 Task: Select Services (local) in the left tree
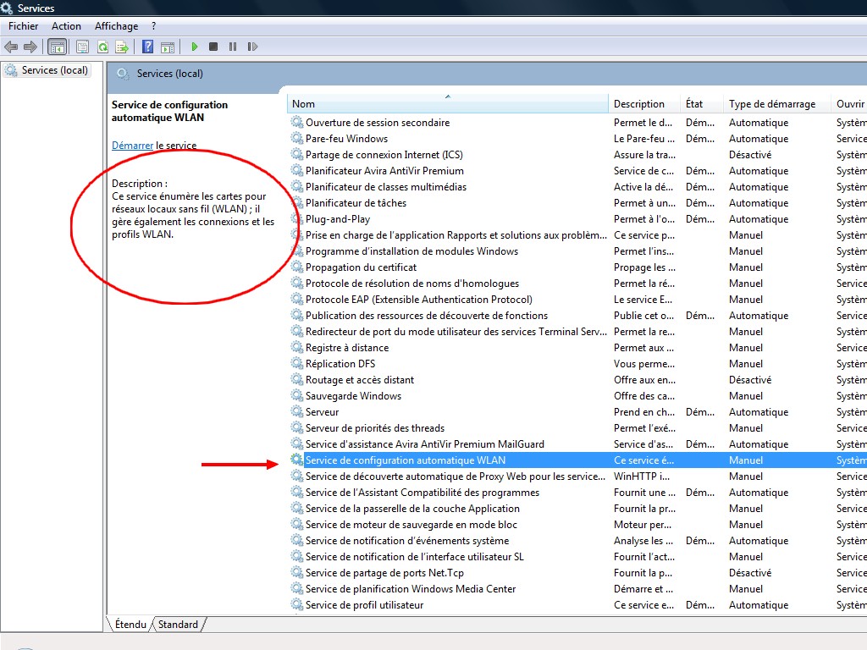pos(54,70)
